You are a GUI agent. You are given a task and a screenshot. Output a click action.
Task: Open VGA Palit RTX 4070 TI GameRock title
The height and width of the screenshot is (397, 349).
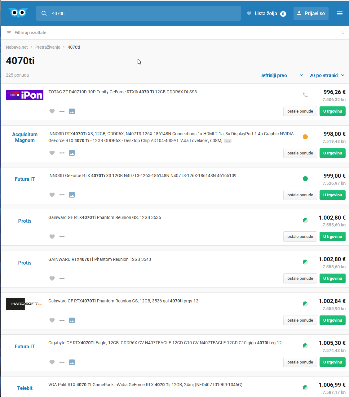[x=145, y=385]
